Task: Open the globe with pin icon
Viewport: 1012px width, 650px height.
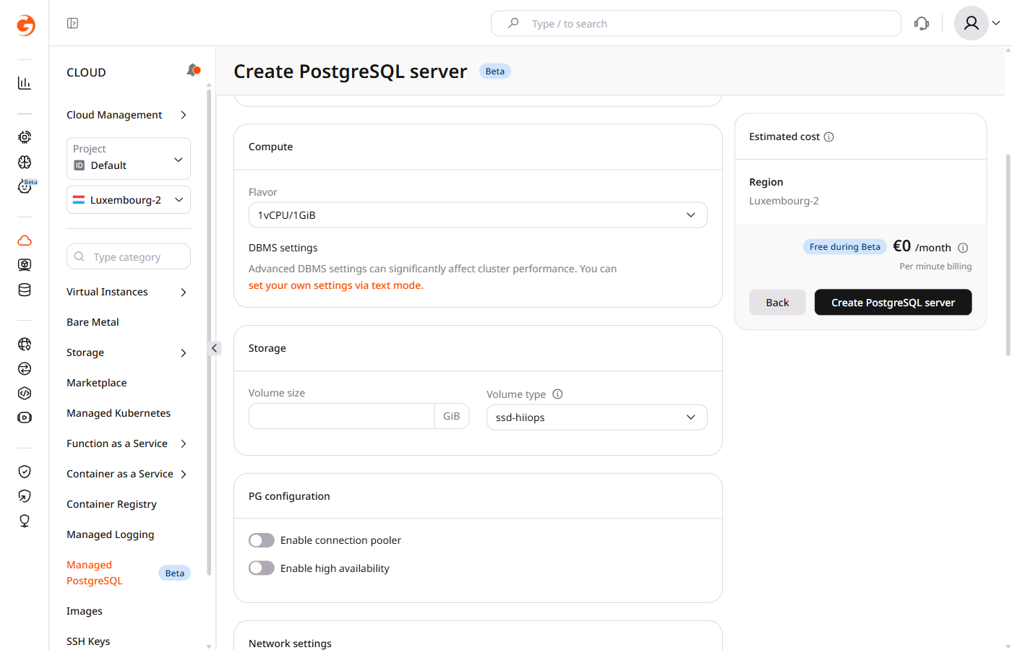Action: coord(25,344)
